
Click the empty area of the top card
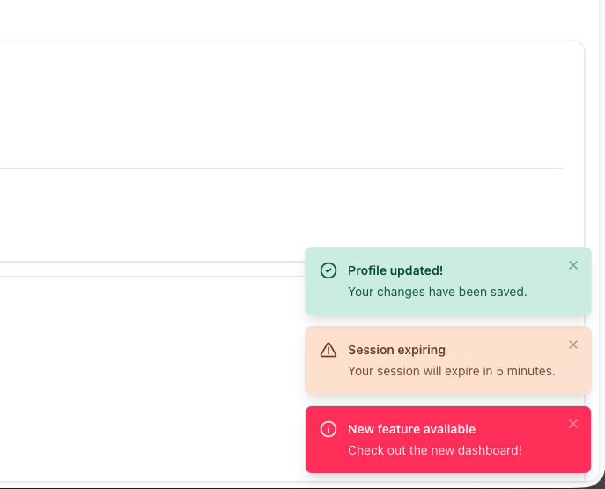264,106
